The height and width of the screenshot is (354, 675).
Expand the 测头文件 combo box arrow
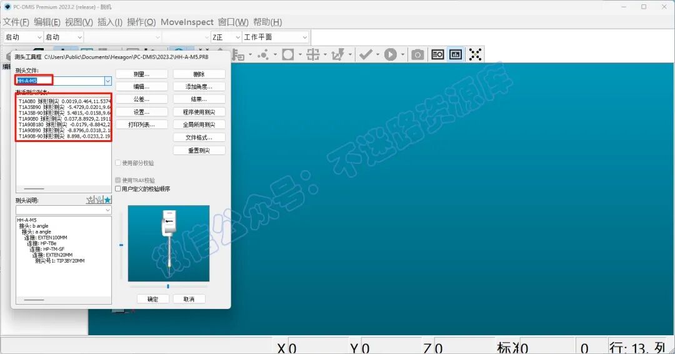107,81
